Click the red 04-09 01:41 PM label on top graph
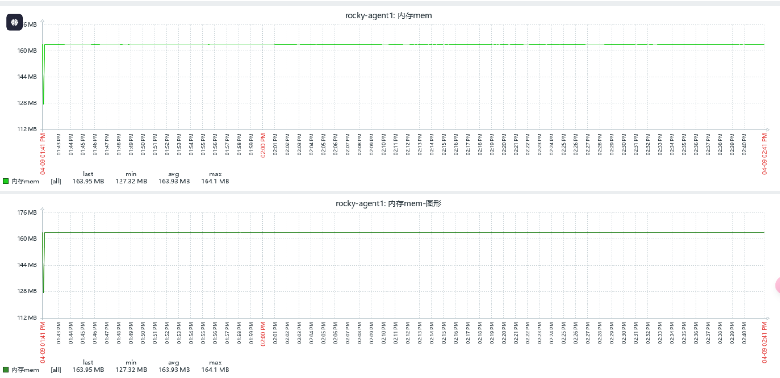Screen dimensions: 780x378 pos(43,154)
